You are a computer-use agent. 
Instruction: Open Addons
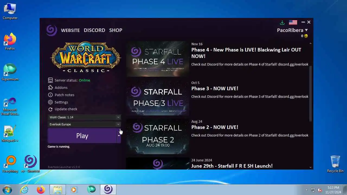61,87
